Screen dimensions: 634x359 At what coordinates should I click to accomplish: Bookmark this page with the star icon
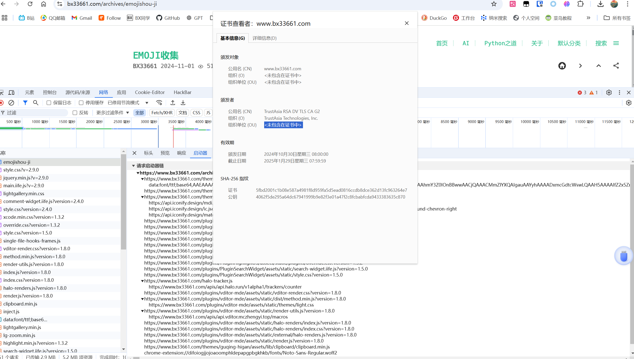pos(494,4)
